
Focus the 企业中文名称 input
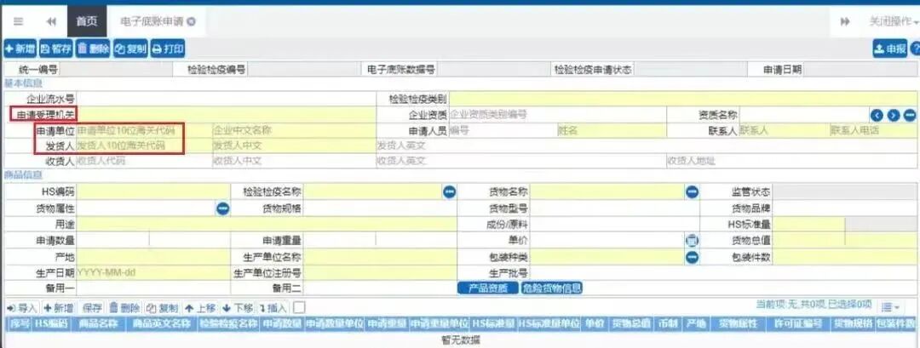point(294,130)
